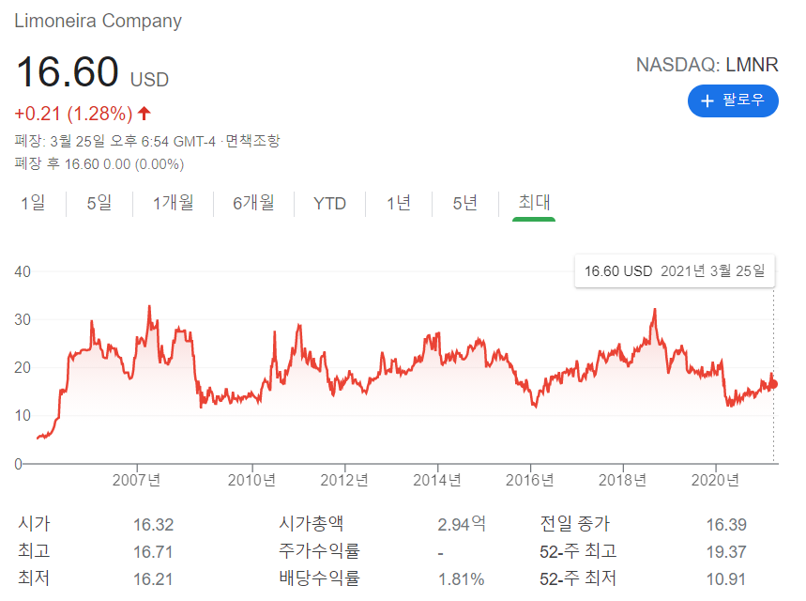Viewport: 806px width, 601px height.
Task: Click the +0.21 (1.28%) change text
Action: click(73, 114)
